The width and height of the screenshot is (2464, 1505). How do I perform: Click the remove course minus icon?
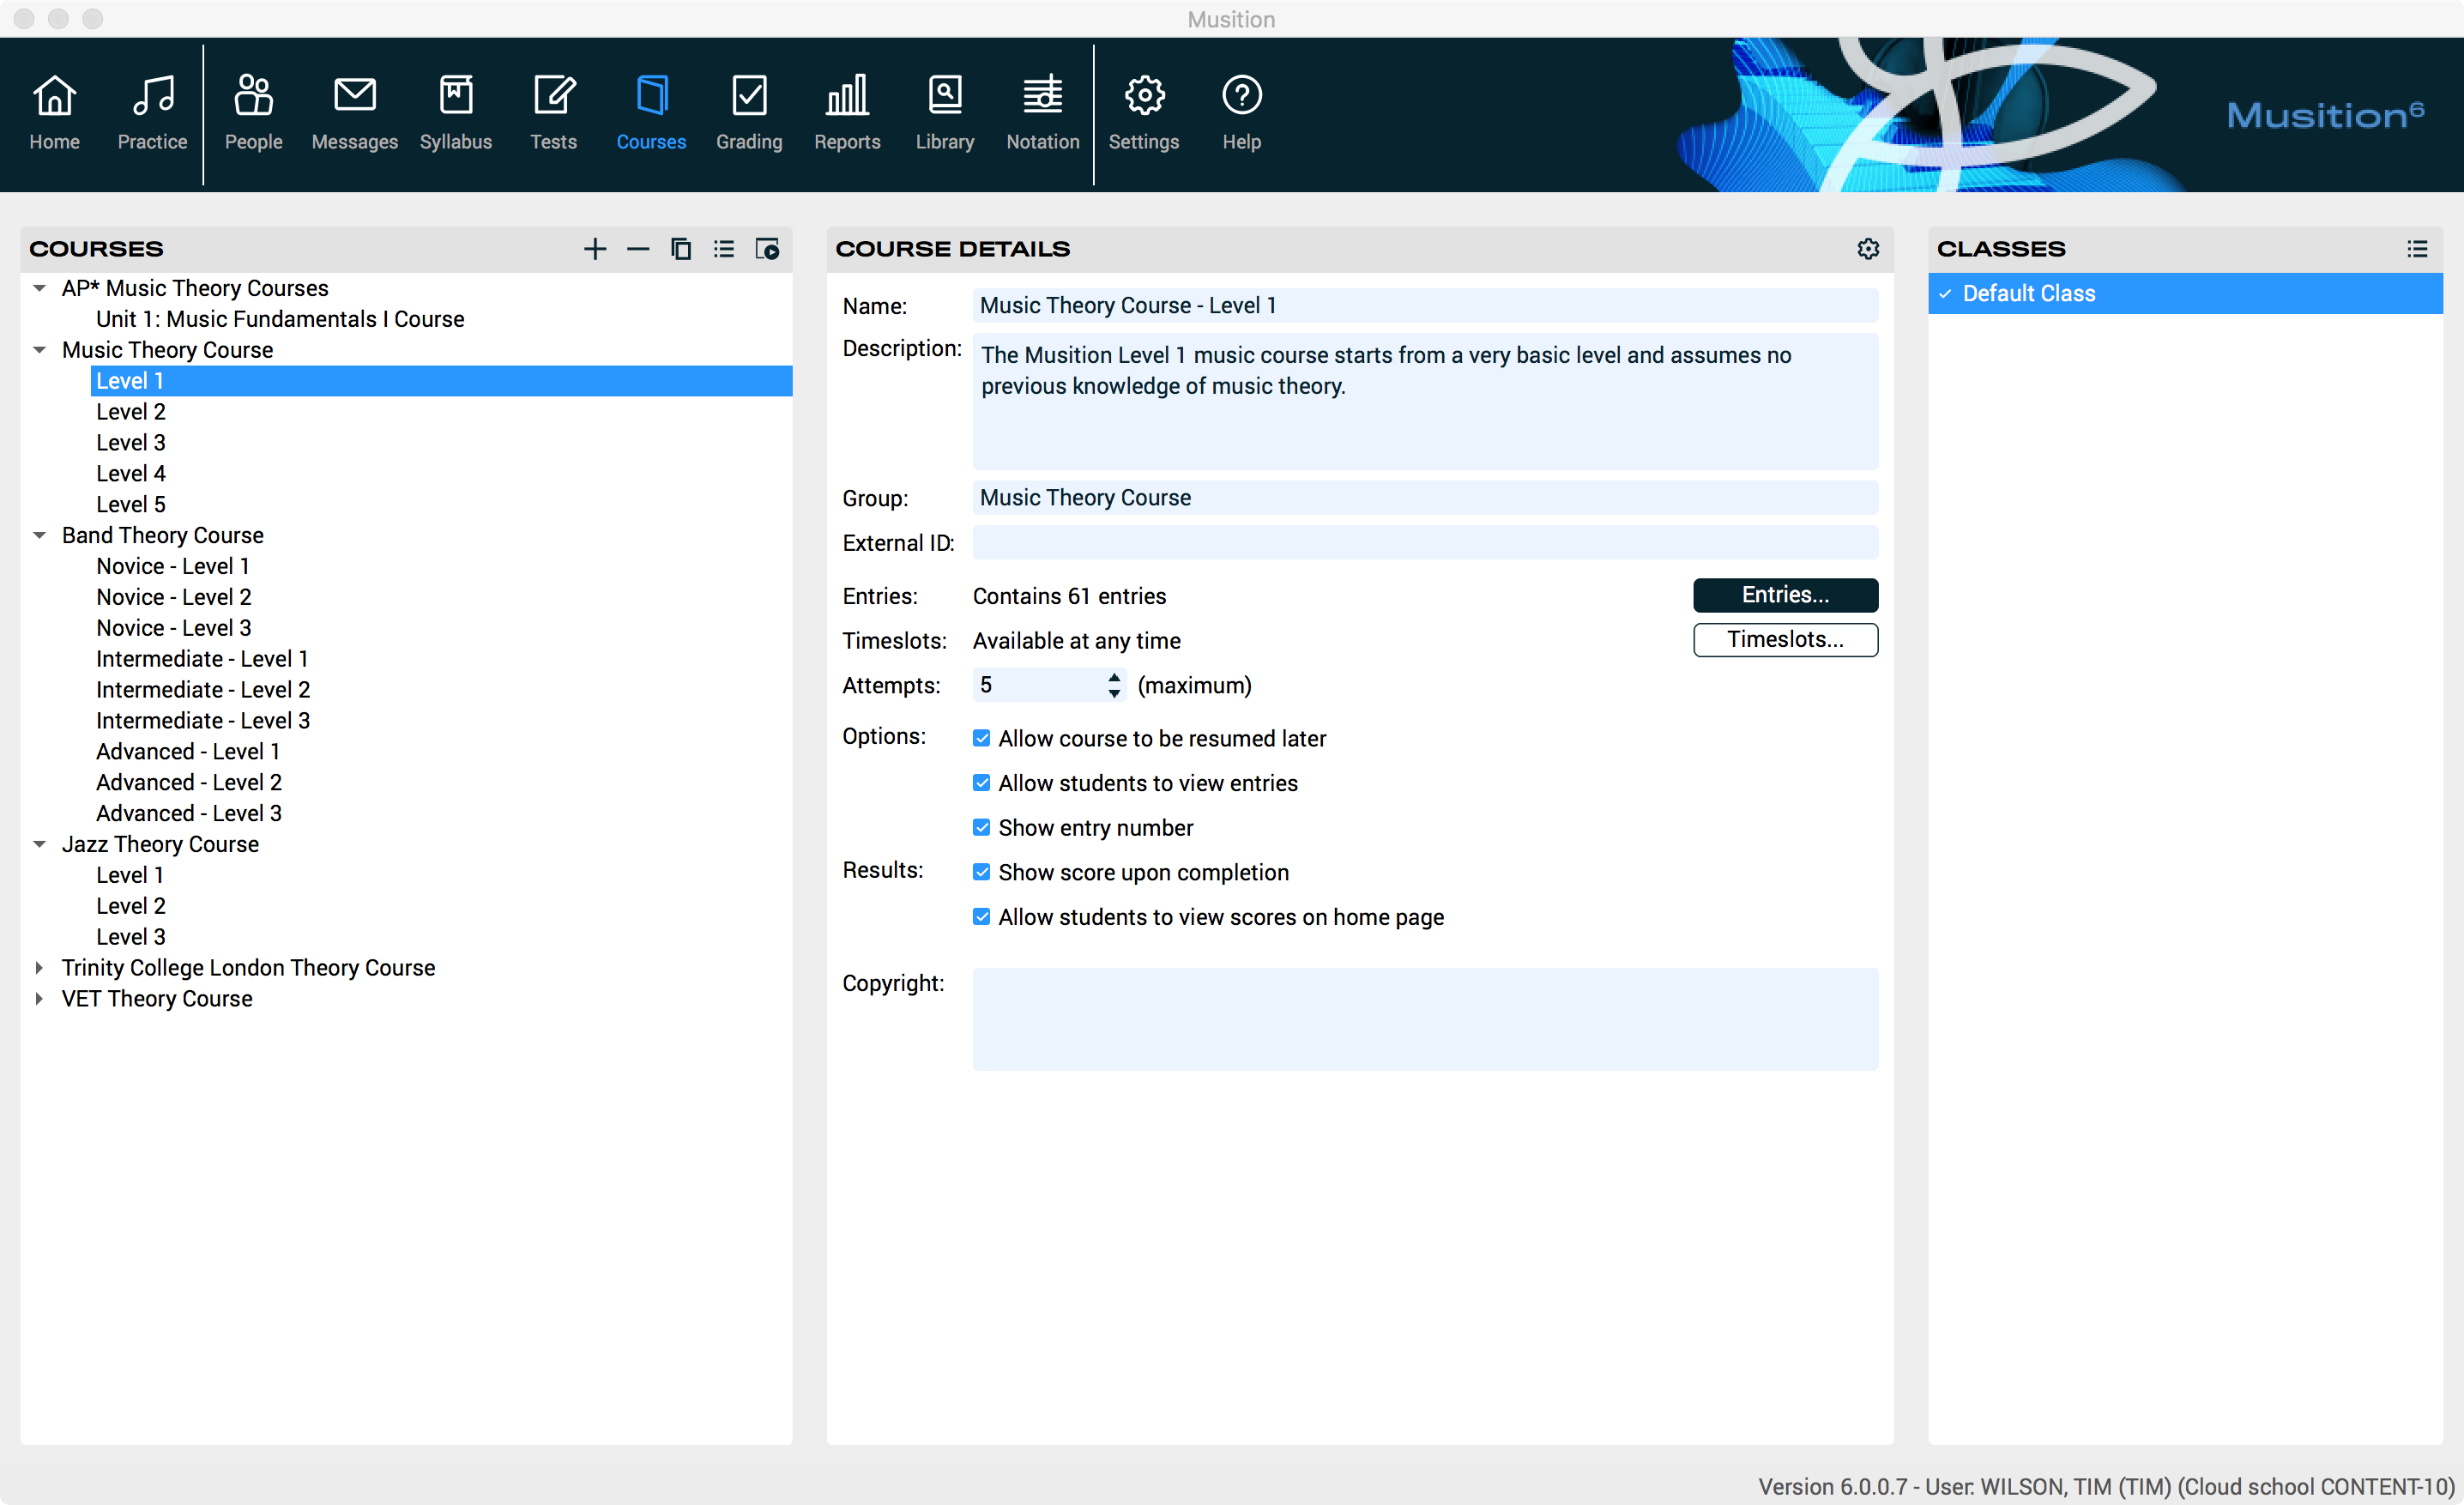(x=638, y=249)
